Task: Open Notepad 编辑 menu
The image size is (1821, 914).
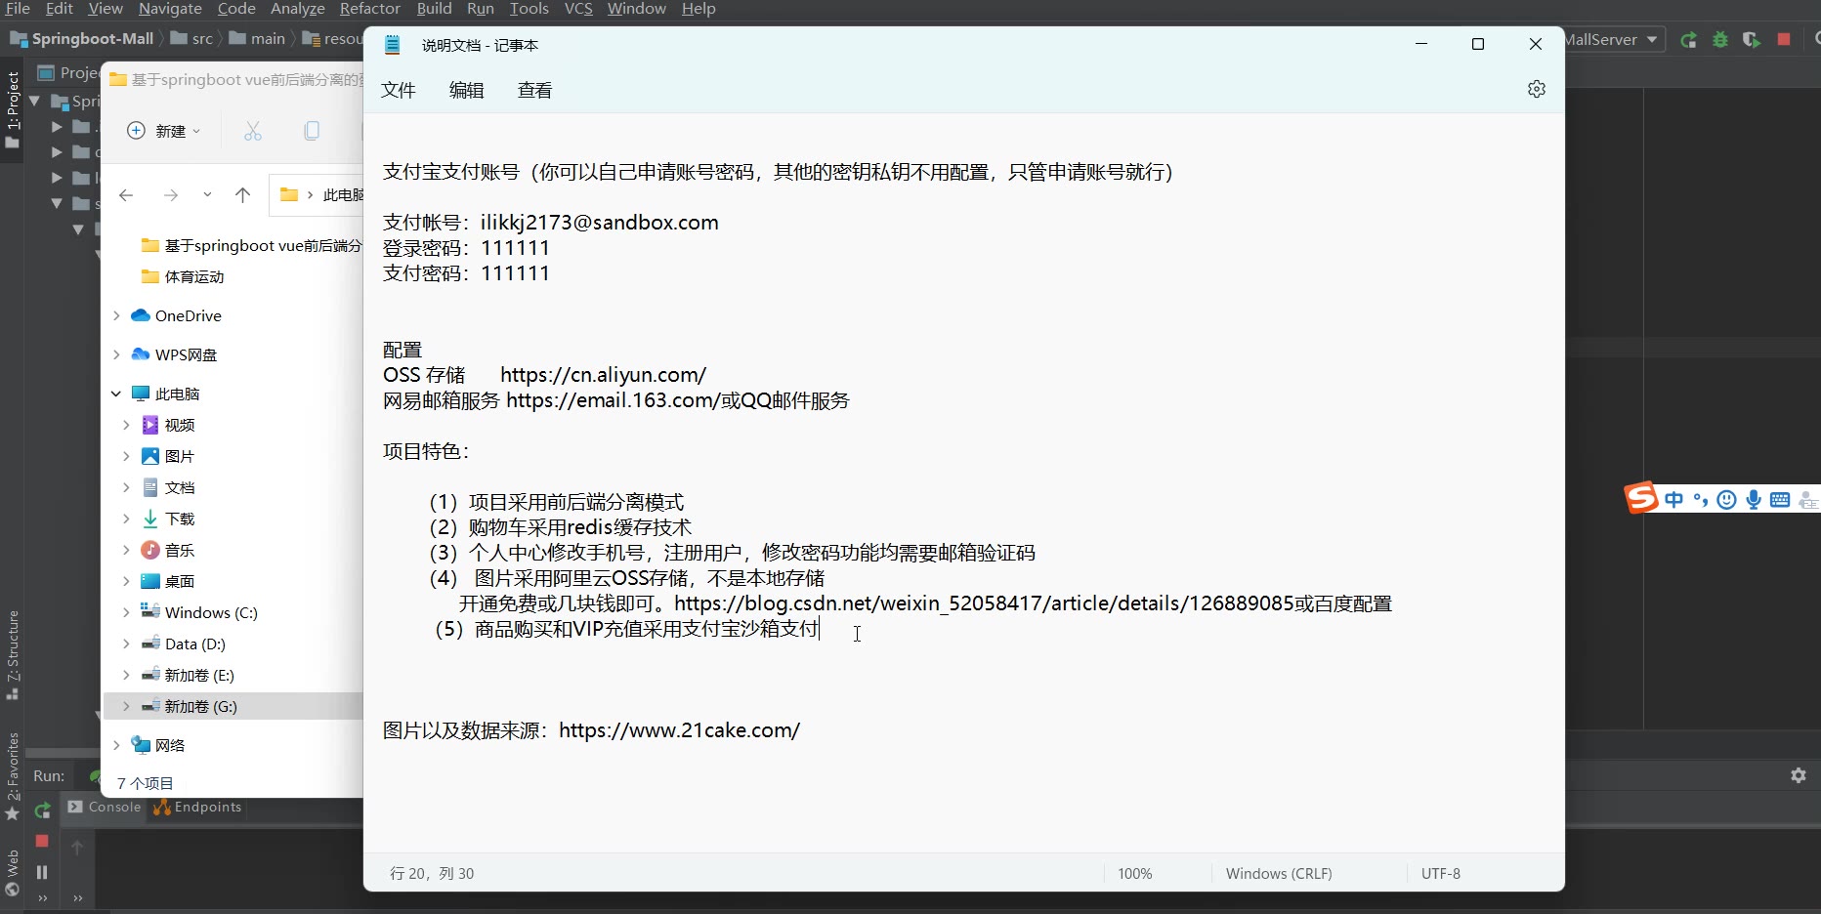Action: 467,90
